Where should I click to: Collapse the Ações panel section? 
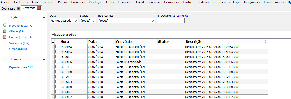[x=44, y=17]
